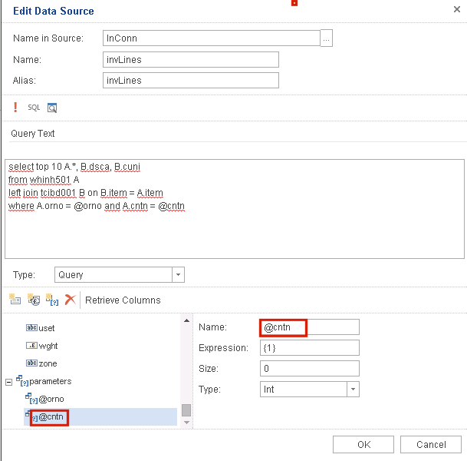The image size is (467, 461).
Task: Click the Expression field containing {1}
Action: click(x=309, y=348)
